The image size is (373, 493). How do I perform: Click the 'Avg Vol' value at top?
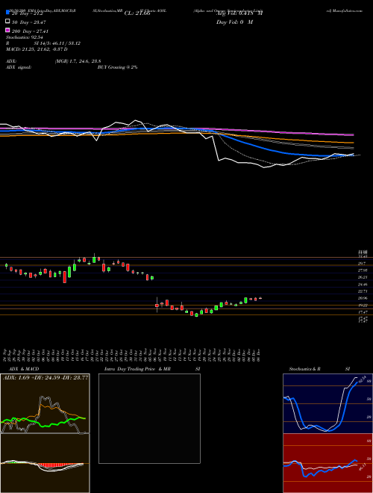pos(239,13)
